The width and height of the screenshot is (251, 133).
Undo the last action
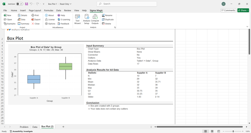[31, 4]
